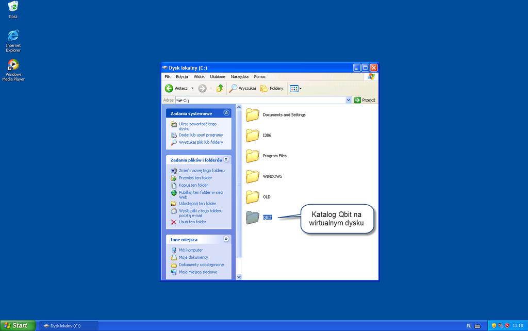Open the Kosz recycle bin icon
Viewport: 528px width, 331px height.
pos(13,9)
